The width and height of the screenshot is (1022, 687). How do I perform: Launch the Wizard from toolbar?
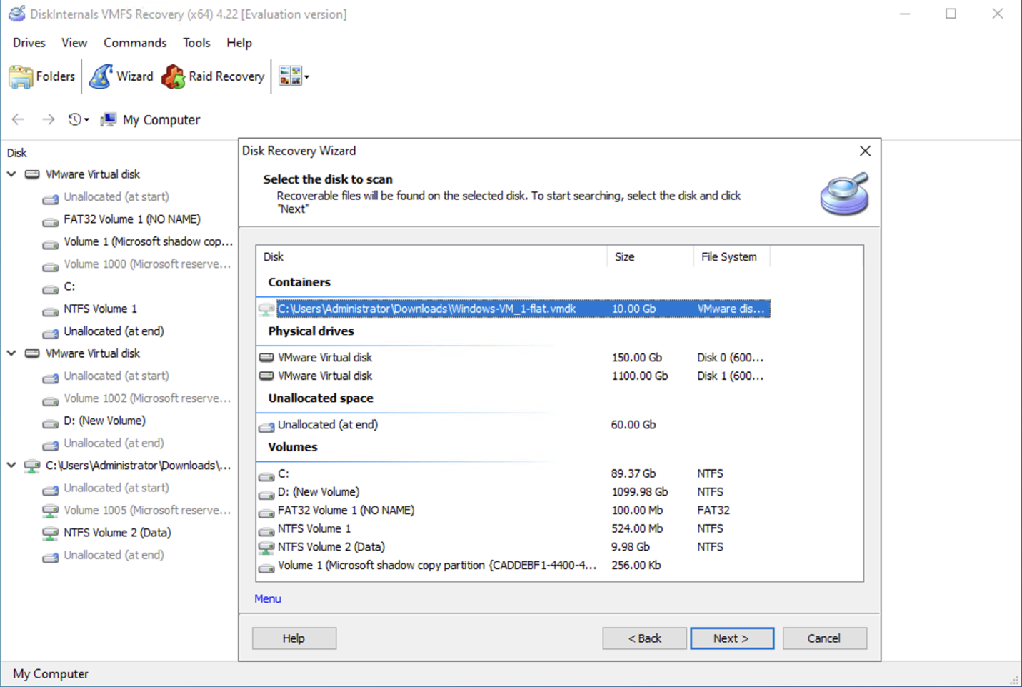point(121,76)
